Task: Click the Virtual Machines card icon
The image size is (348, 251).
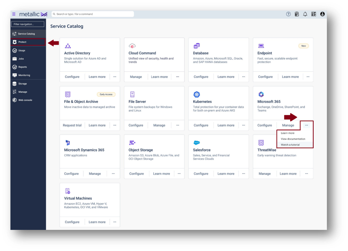Action: [x=68, y=191]
